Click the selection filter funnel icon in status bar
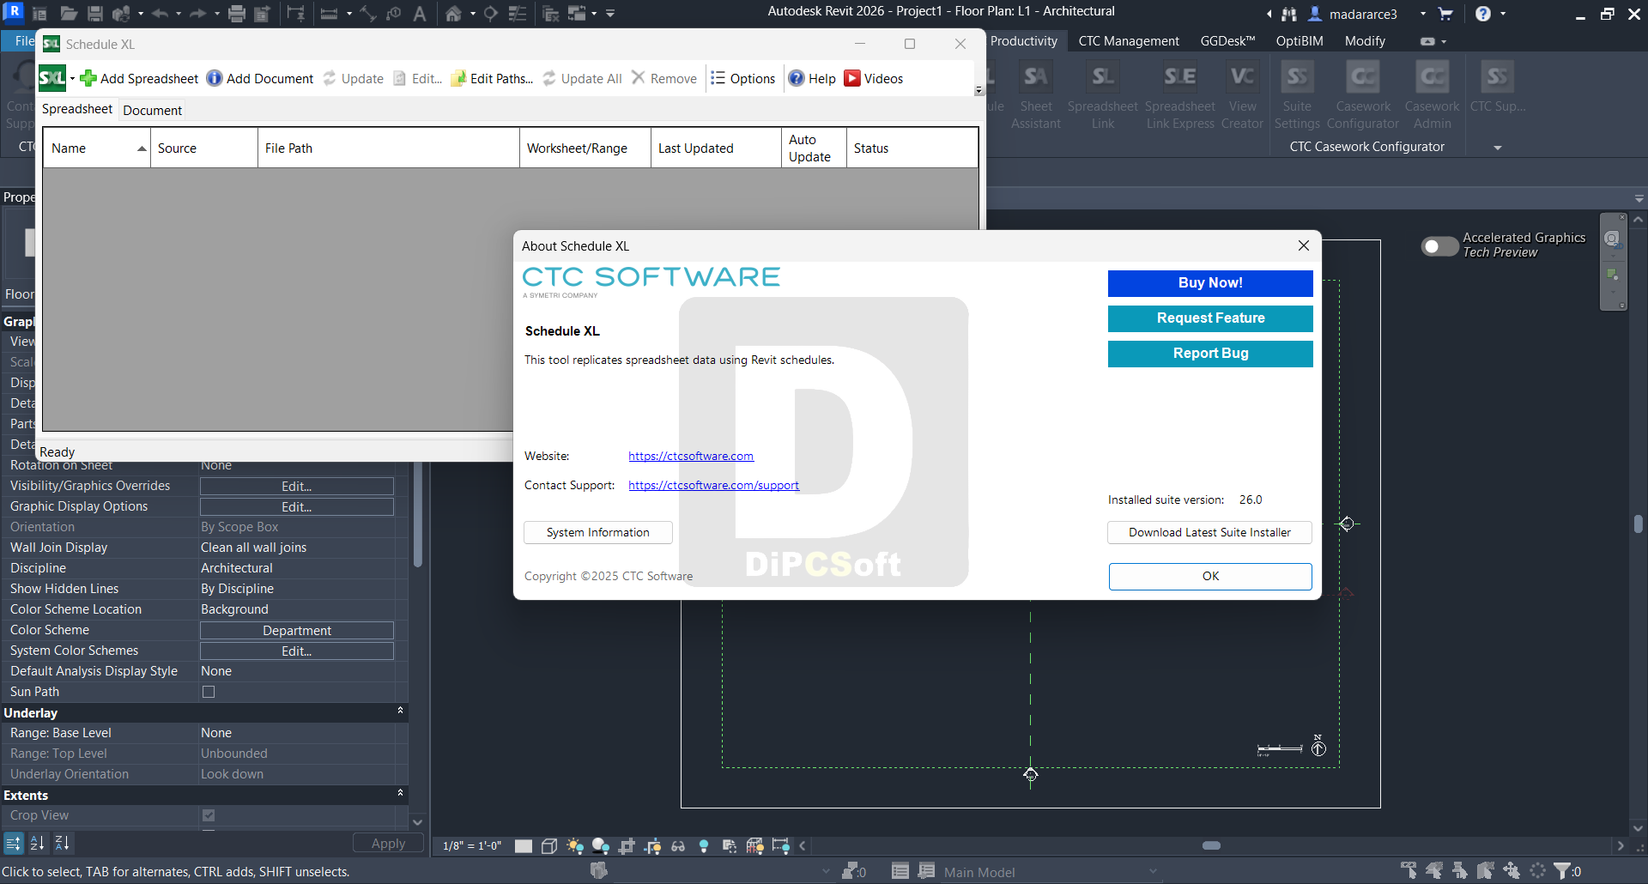The width and height of the screenshot is (1648, 884). tap(1563, 871)
